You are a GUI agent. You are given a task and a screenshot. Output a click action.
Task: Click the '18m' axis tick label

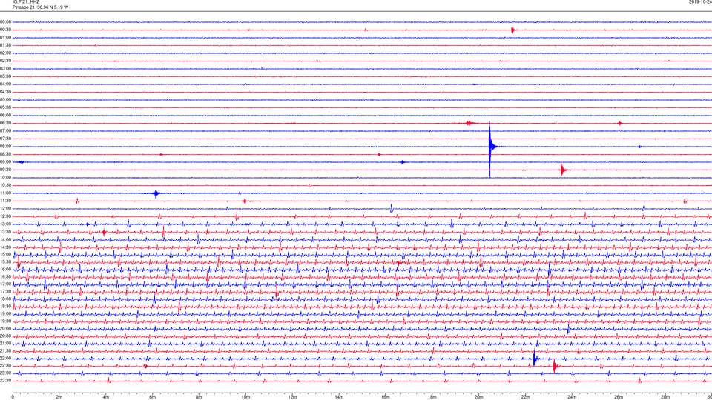point(432,397)
